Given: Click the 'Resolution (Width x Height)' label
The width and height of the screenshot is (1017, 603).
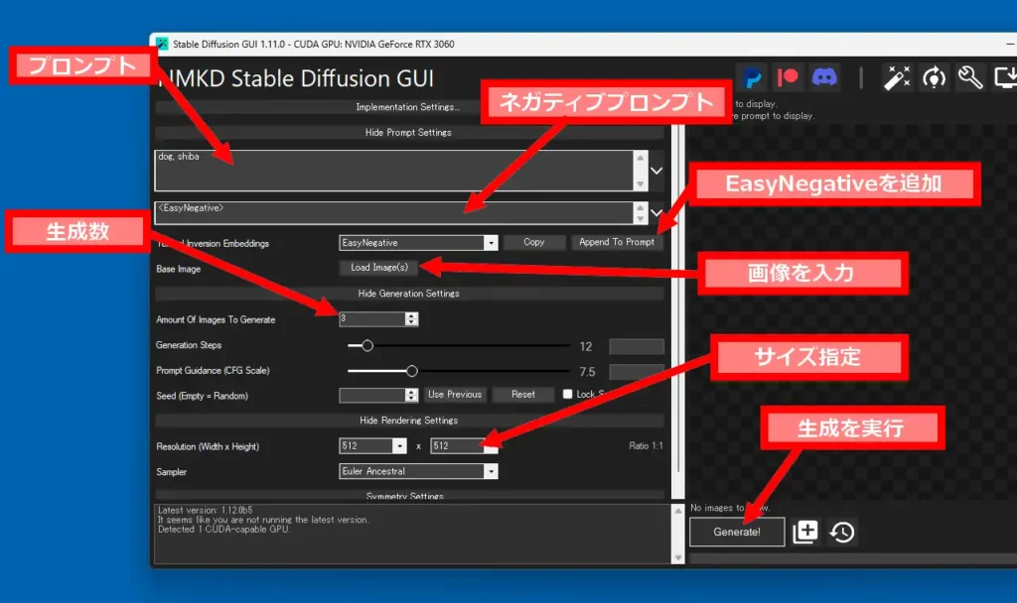Looking at the screenshot, I should pyautogui.click(x=208, y=447).
